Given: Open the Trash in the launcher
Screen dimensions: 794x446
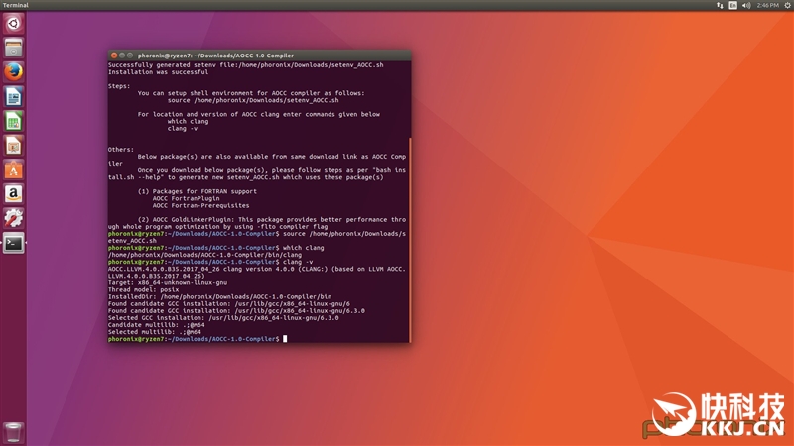Looking at the screenshot, I should pyautogui.click(x=13, y=433).
